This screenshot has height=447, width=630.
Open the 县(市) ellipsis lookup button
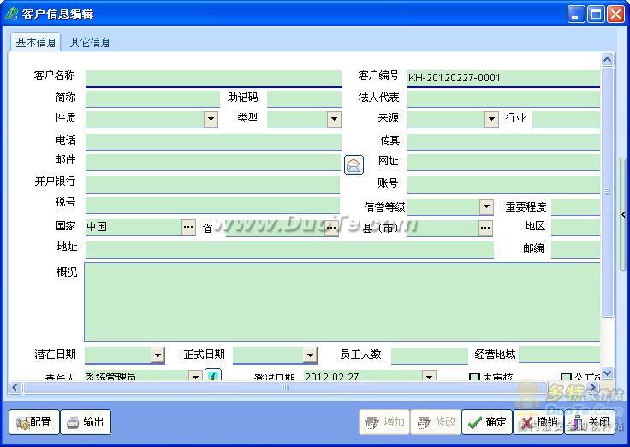[485, 227]
